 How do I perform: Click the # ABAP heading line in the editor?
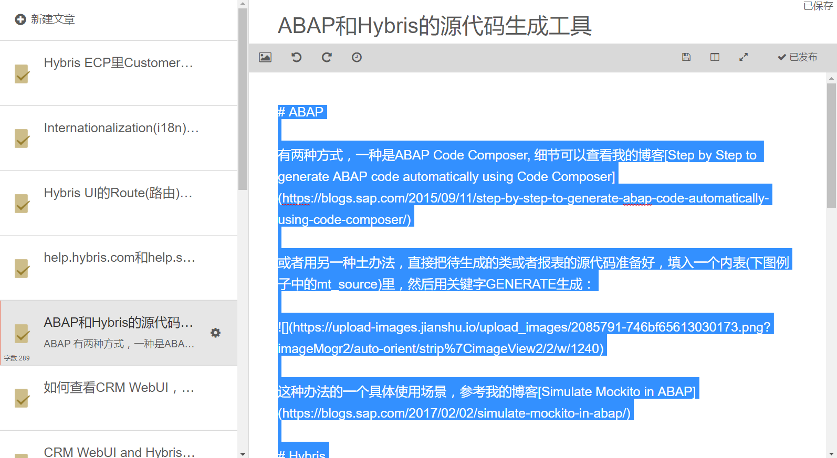pos(302,112)
